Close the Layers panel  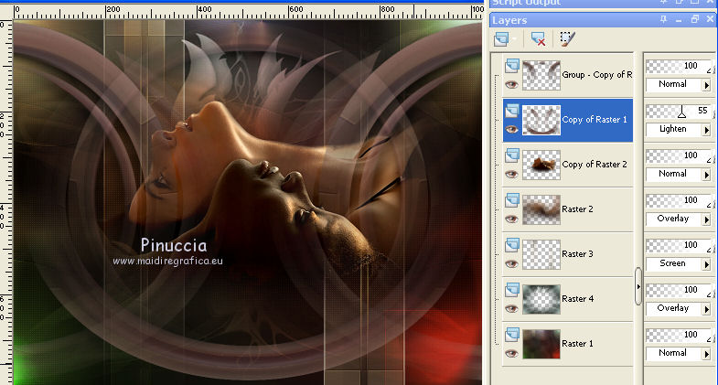click(x=710, y=19)
